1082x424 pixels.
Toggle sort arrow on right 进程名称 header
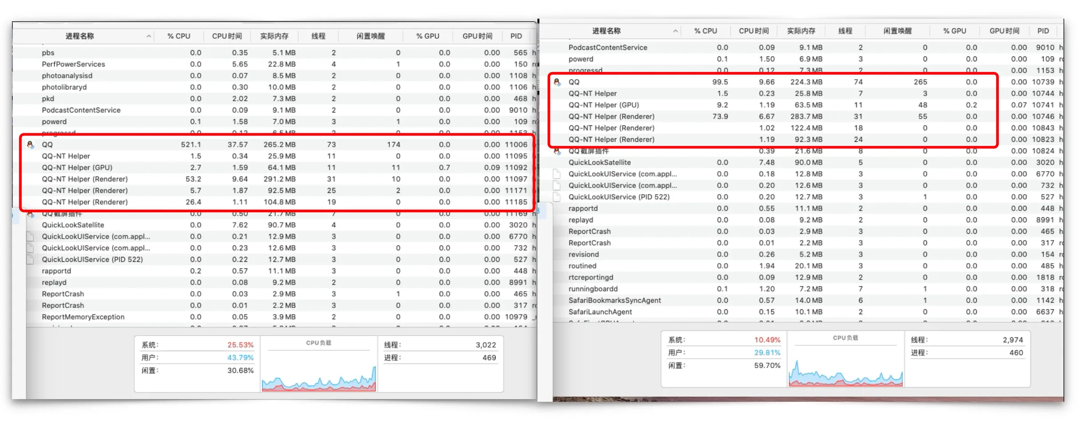click(675, 31)
